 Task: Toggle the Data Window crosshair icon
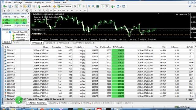click(21, 6)
